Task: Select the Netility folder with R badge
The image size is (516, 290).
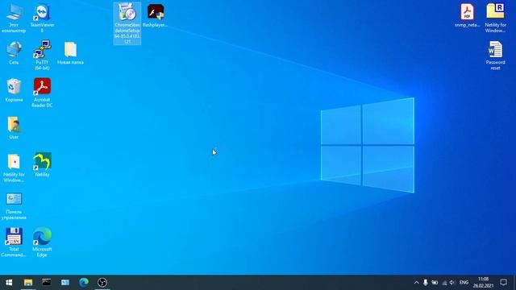Action: coord(495,18)
